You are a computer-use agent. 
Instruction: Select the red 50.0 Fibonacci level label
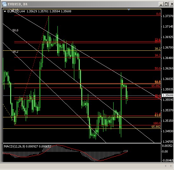coord(158,69)
